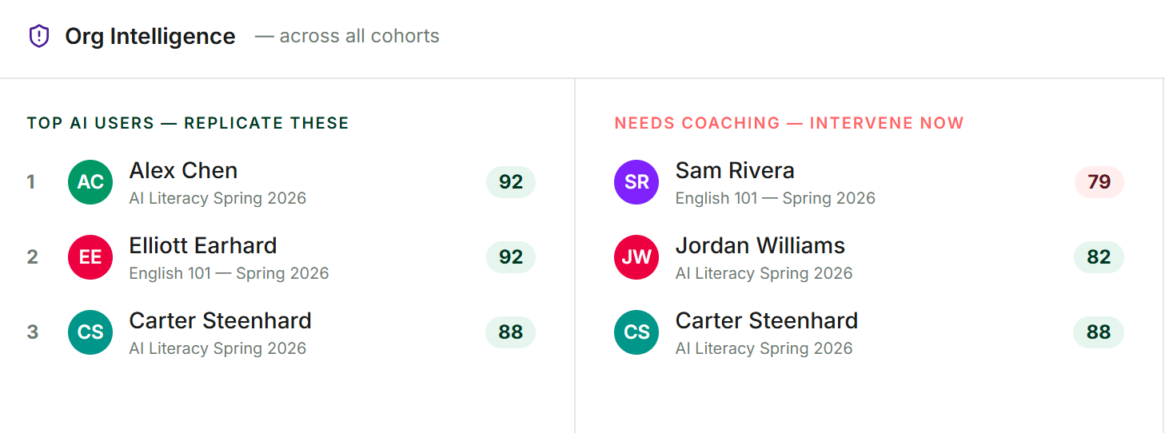Click the Org Intelligence shield icon
Screen dimensions: 1165x433
coord(38,37)
